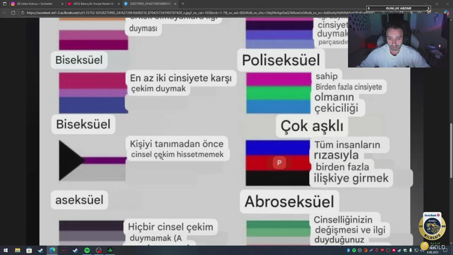Open Spotify from the taskbar

tap(87, 250)
